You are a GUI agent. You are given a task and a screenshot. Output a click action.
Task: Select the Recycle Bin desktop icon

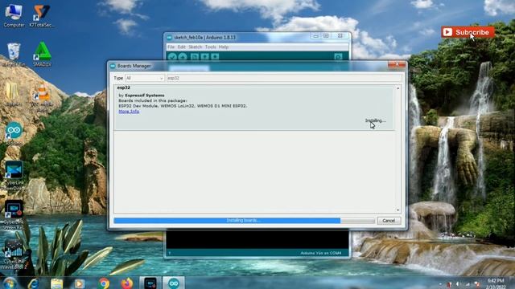click(x=14, y=55)
